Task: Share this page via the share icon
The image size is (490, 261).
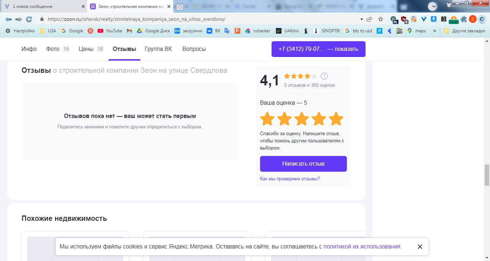Action: click(x=369, y=19)
